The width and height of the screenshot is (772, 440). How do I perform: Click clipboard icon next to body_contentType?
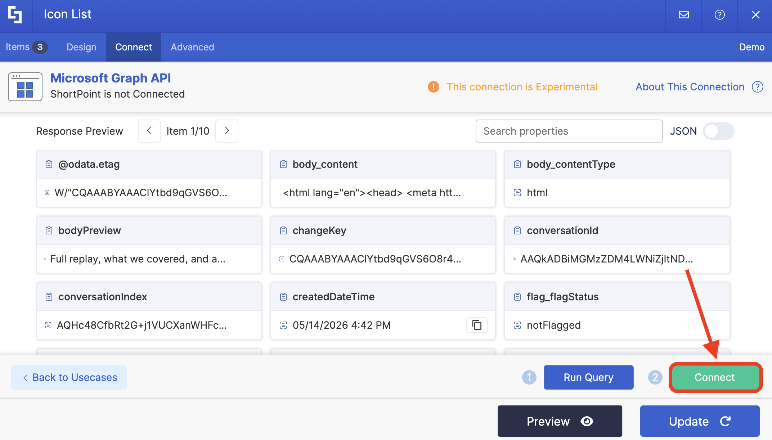pyautogui.click(x=517, y=164)
